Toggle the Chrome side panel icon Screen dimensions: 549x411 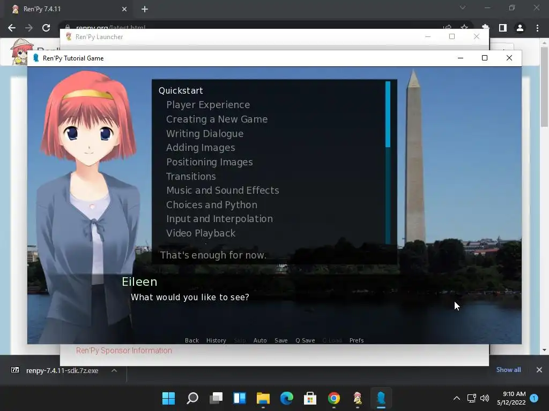[503, 28]
